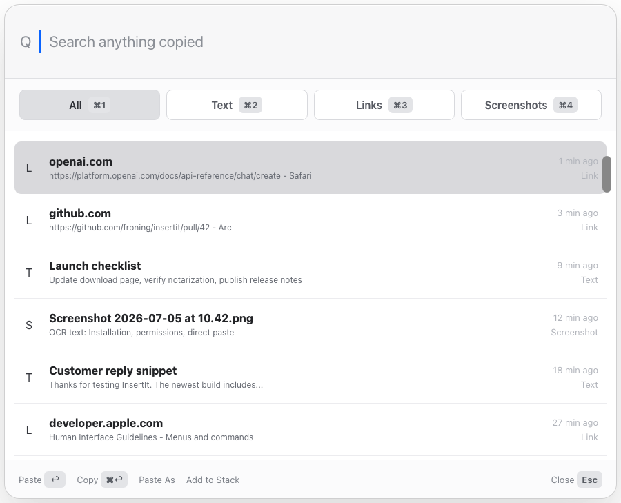
Task: Click the S screenshot icon beside Screenshot 2026-07-05
Action: [29, 325]
